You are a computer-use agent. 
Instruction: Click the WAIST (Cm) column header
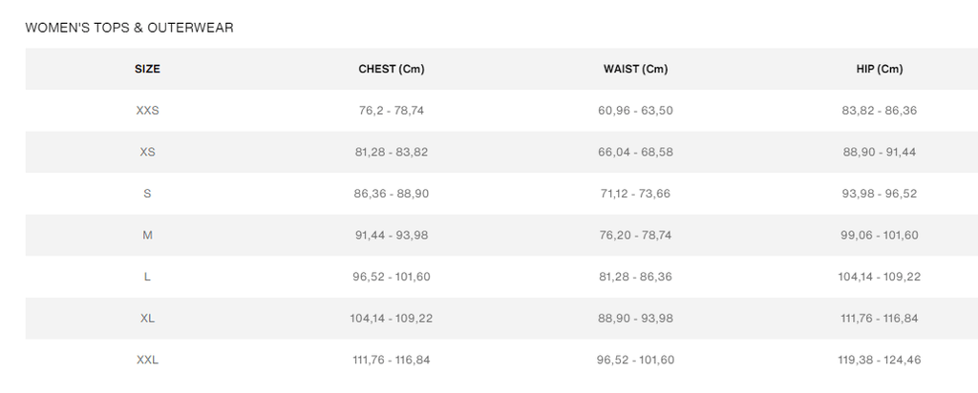pos(635,69)
